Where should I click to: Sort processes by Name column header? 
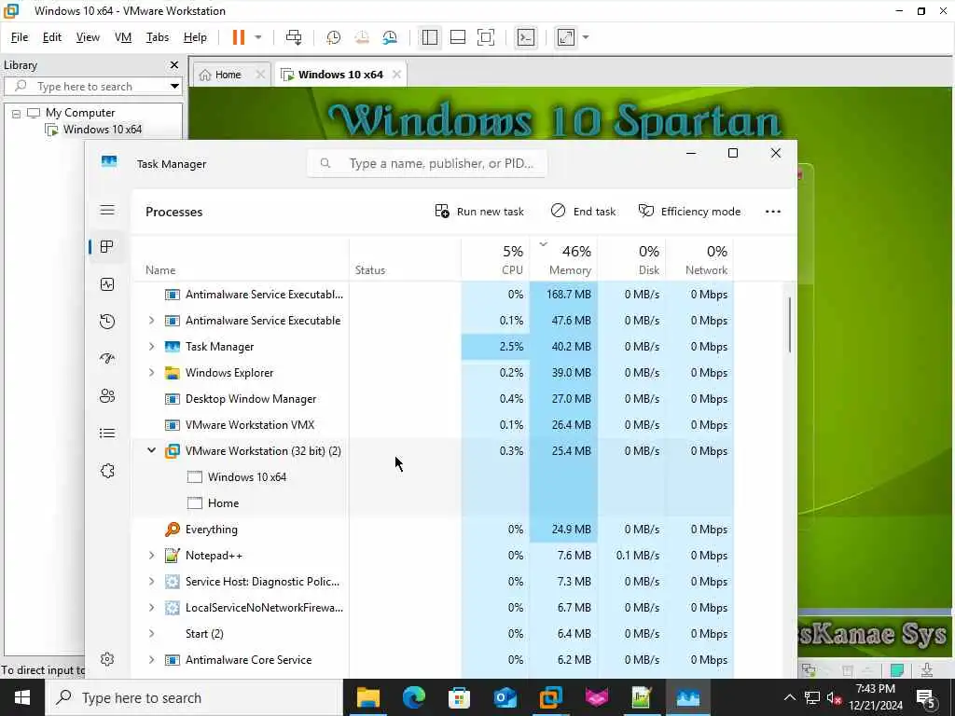coord(240,259)
